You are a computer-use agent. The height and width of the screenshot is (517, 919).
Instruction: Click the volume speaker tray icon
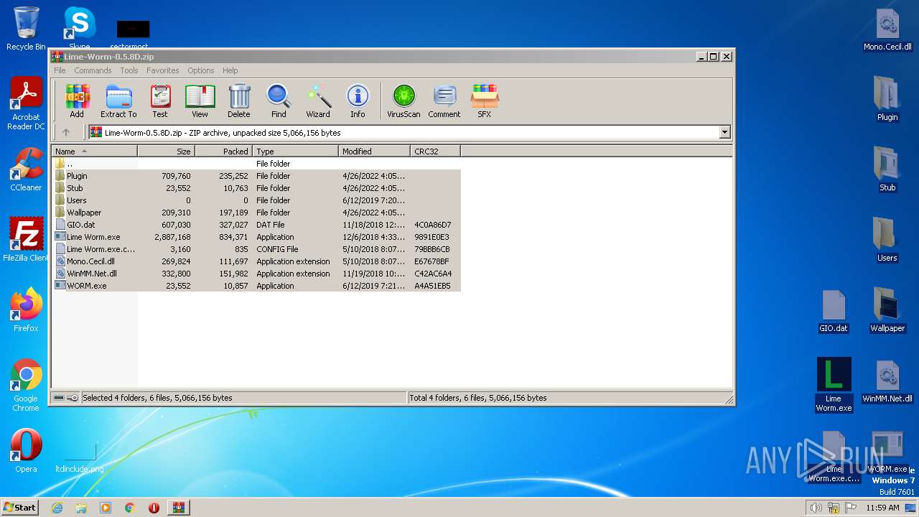(816, 508)
